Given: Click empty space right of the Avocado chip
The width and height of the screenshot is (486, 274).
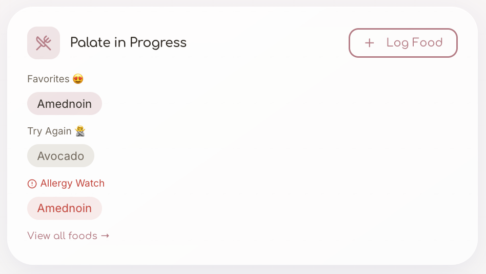Looking at the screenshot, I should click(x=231, y=156).
